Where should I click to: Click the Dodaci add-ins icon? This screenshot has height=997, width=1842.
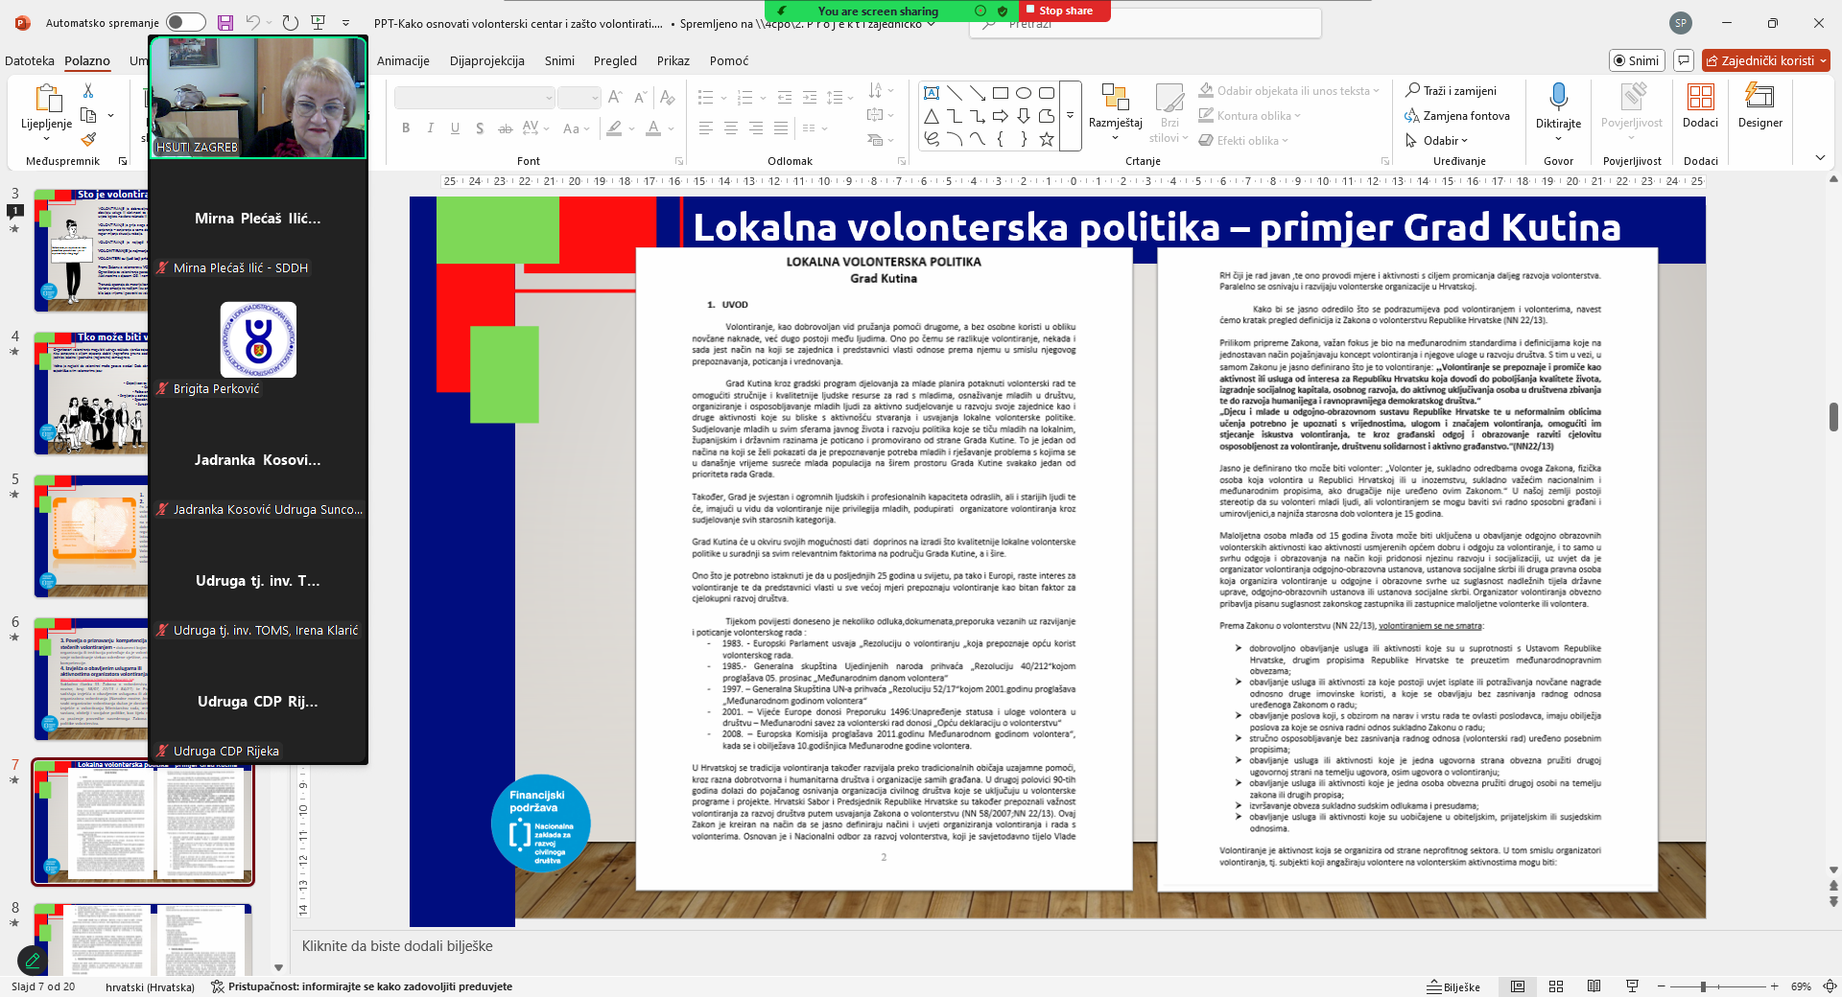[1700, 97]
